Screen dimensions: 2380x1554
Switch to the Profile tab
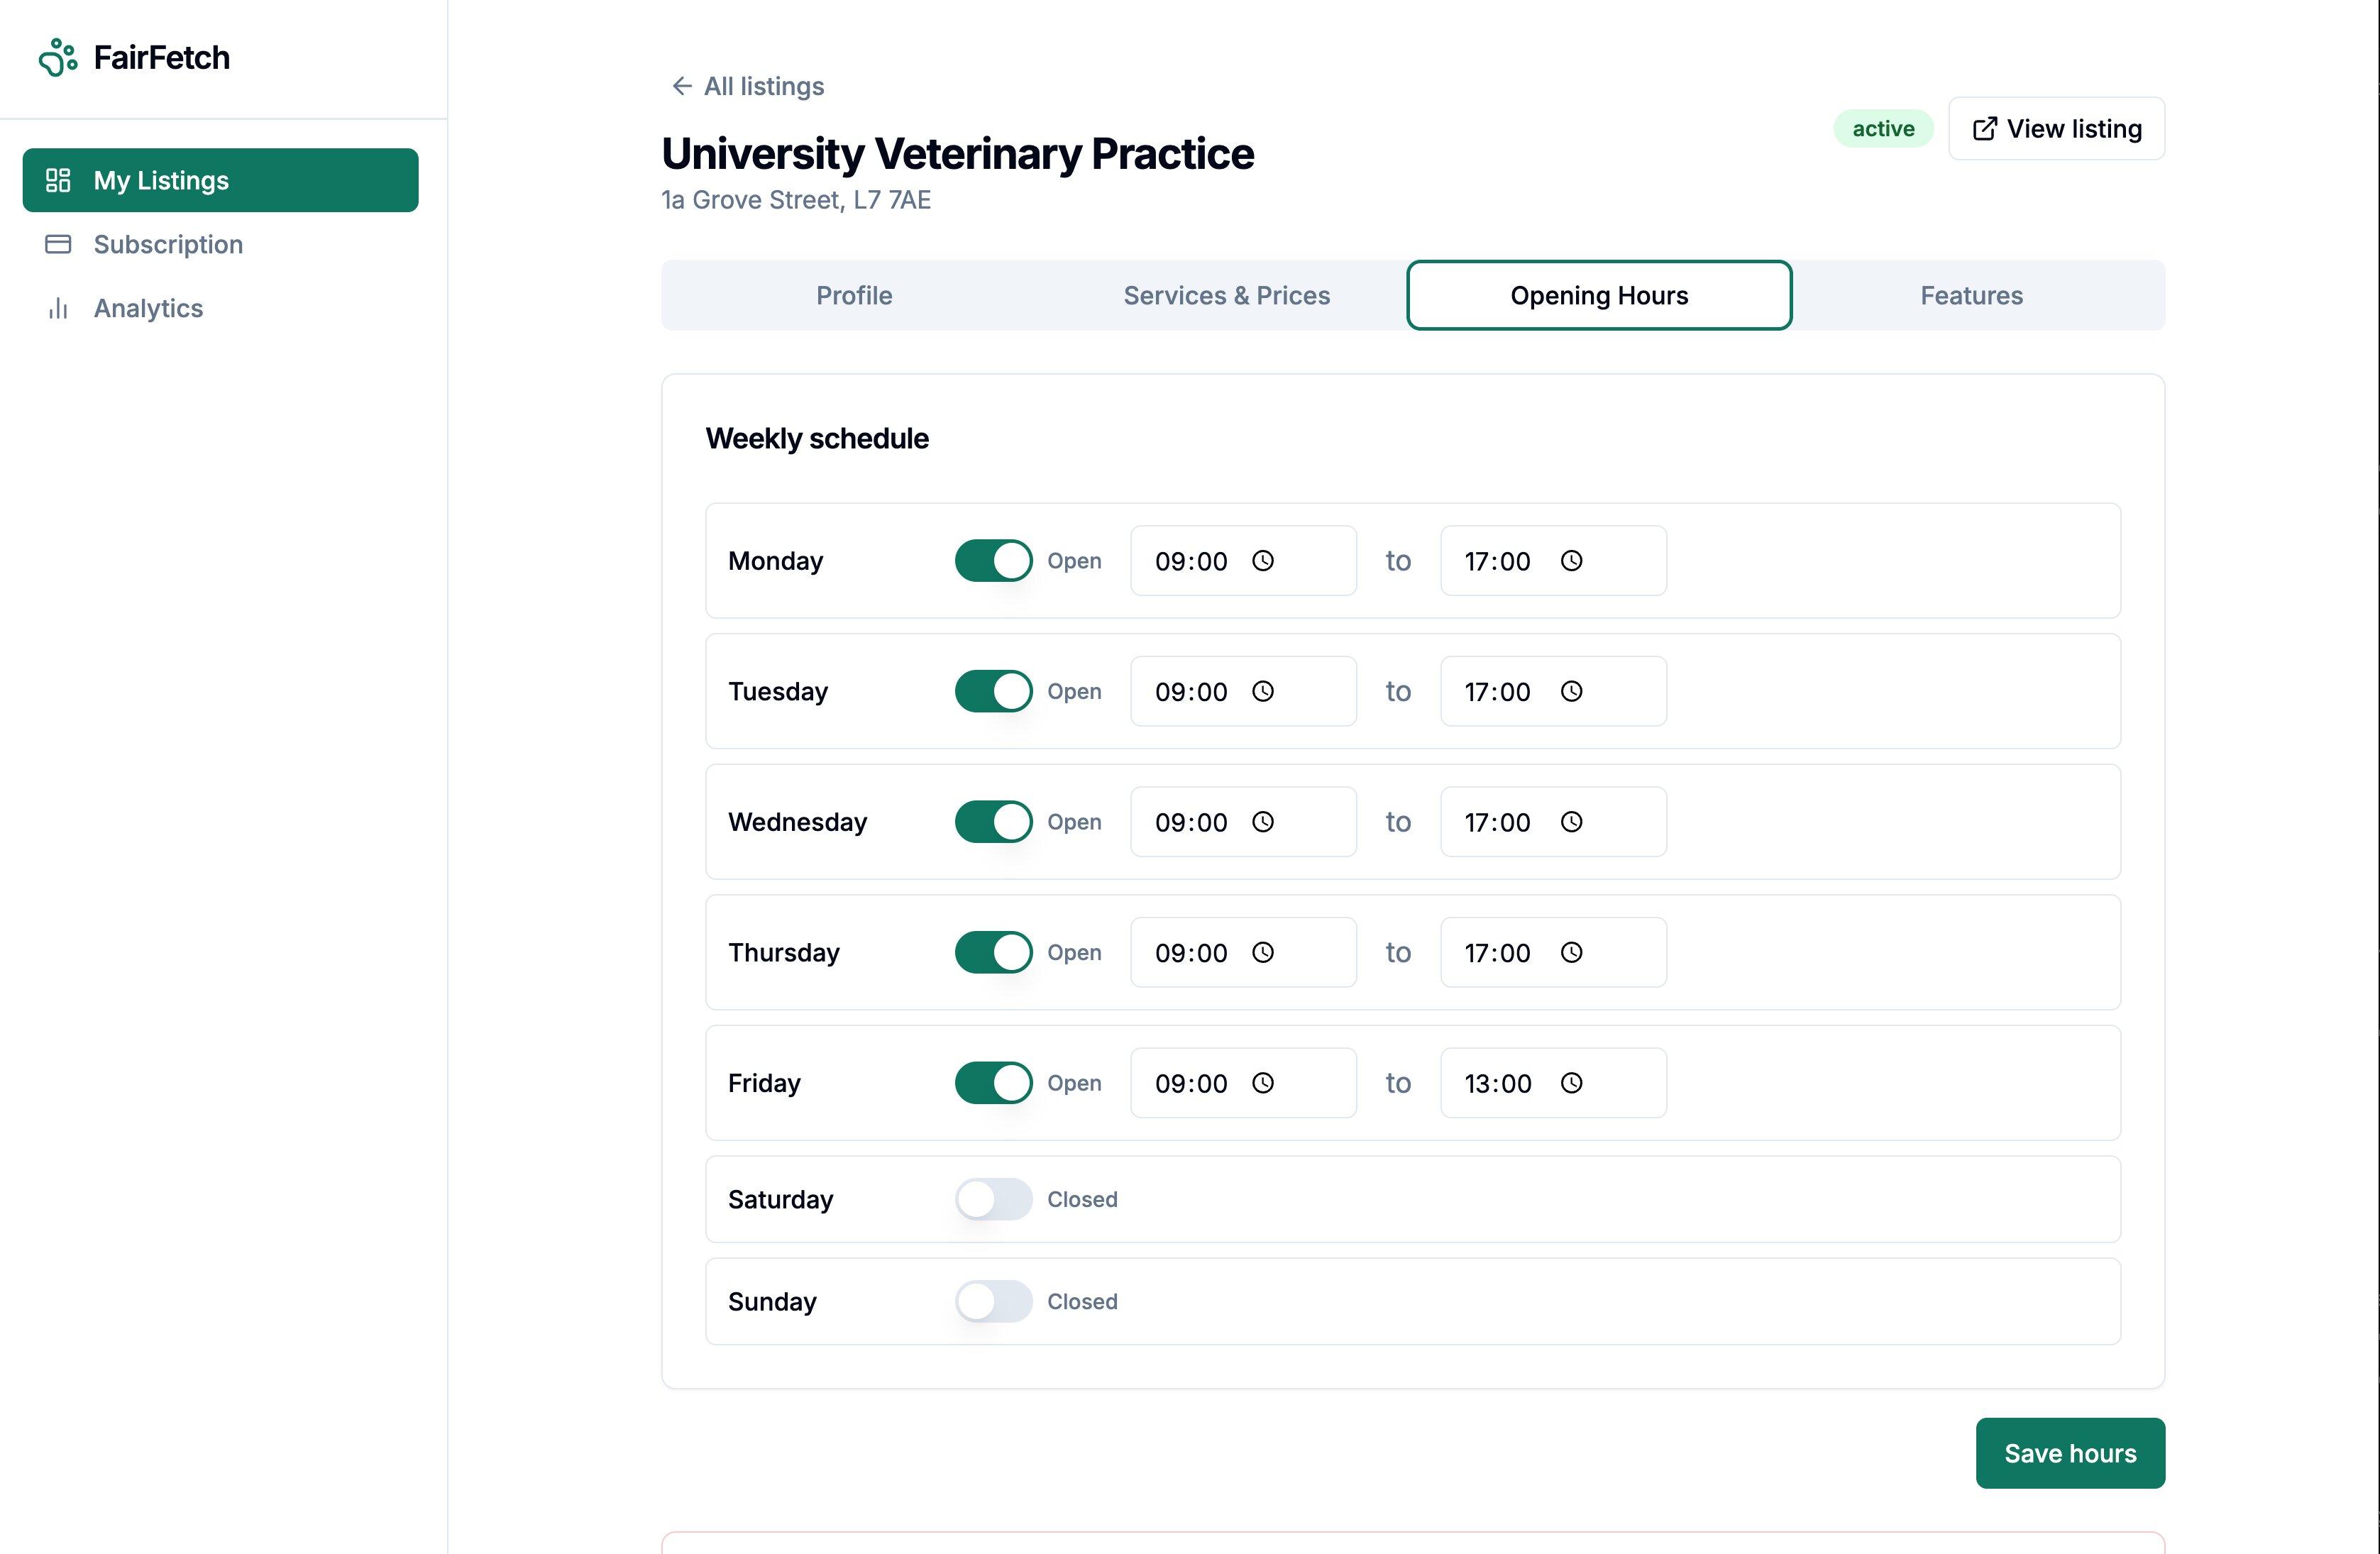tap(853, 295)
